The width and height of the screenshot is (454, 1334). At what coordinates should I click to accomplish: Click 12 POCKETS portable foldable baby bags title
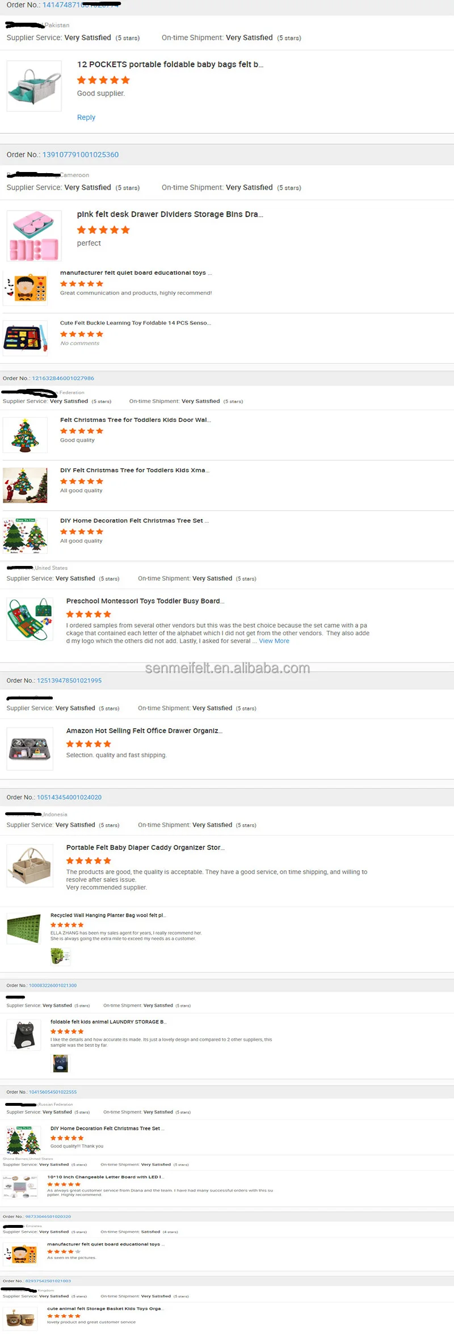[170, 65]
